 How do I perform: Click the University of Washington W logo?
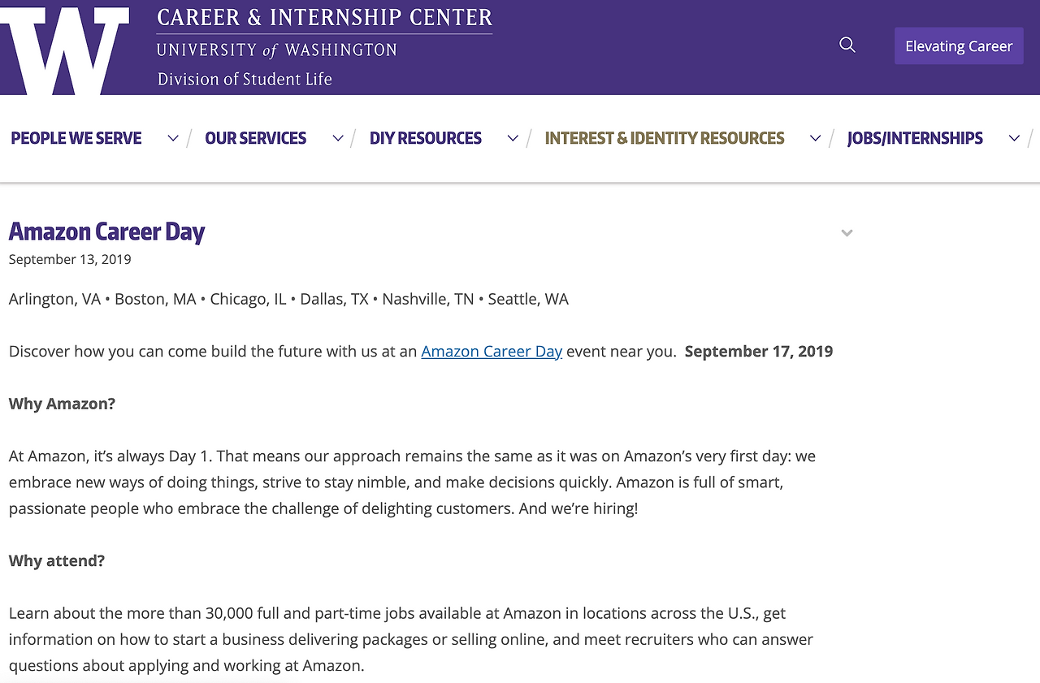pos(65,50)
